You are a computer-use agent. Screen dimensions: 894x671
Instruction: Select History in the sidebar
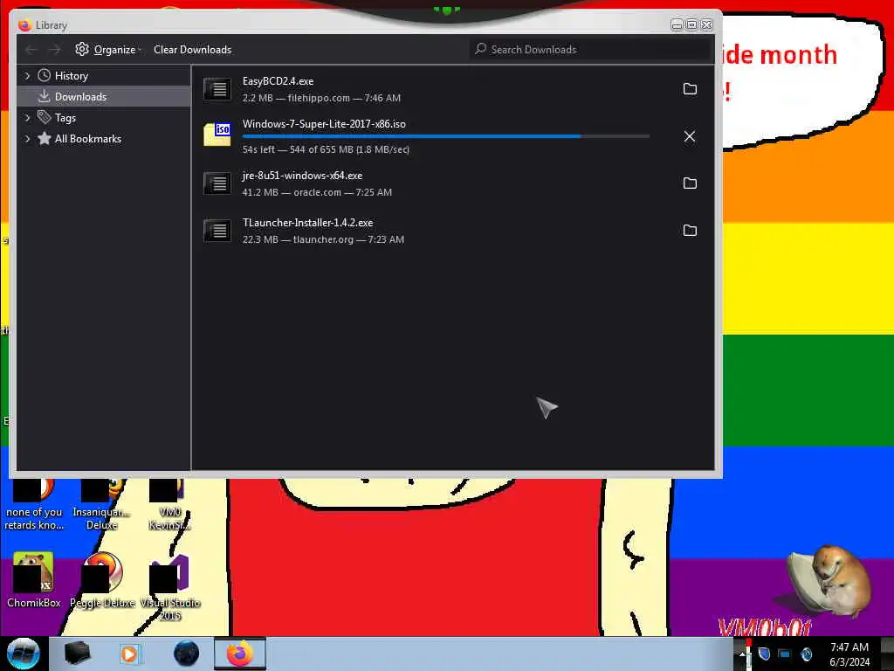click(x=72, y=76)
